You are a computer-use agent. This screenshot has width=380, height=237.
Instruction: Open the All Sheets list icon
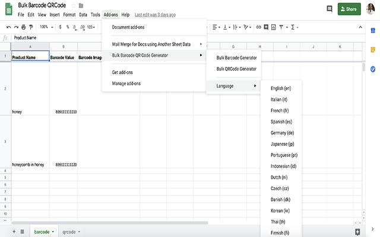(23, 232)
